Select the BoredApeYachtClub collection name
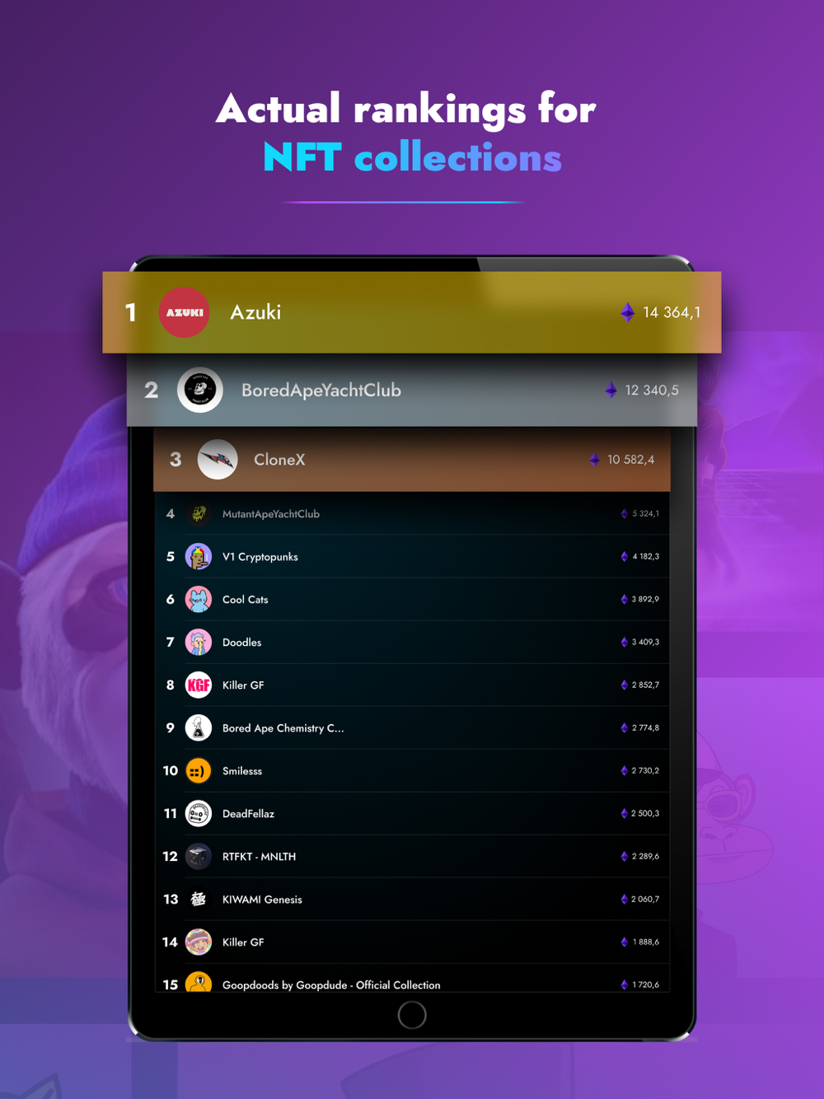The height and width of the screenshot is (1099, 824). click(x=321, y=390)
